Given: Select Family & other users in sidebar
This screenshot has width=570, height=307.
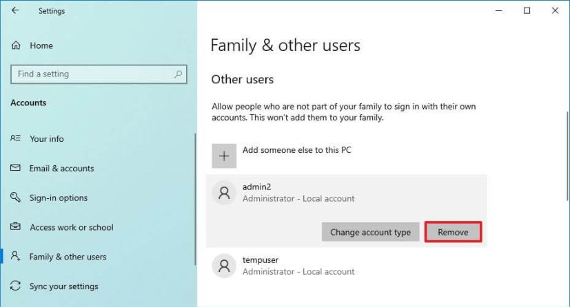Looking at the screenshot, I should click(68, 257).
